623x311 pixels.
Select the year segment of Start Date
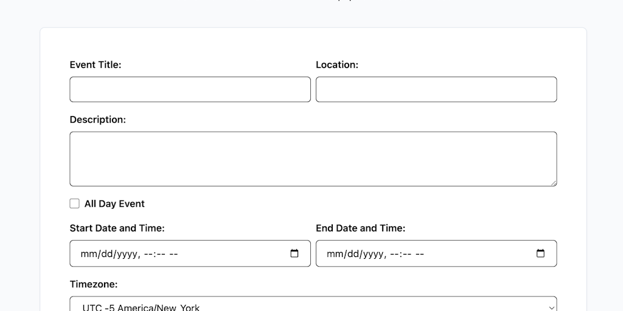pos(126,254)
